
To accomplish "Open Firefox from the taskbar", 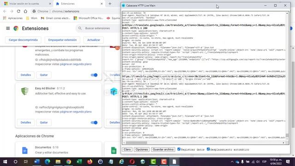I will coord(90,162).
